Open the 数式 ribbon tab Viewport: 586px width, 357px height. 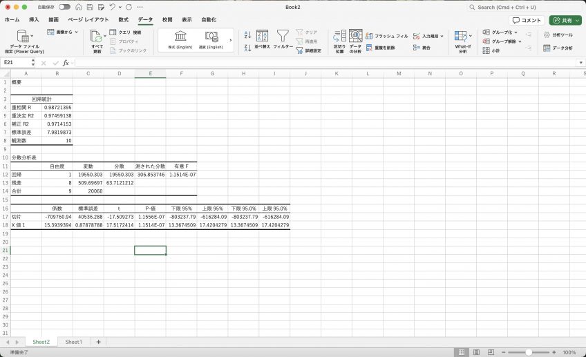click(123, 20)
